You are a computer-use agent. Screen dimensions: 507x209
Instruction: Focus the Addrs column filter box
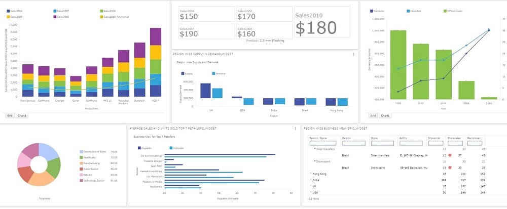(411, 143)
